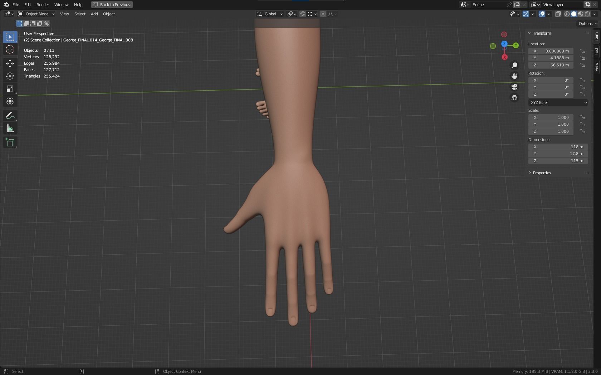
Task: Pin the scene to workspace
Action: [x=509, y=5]
